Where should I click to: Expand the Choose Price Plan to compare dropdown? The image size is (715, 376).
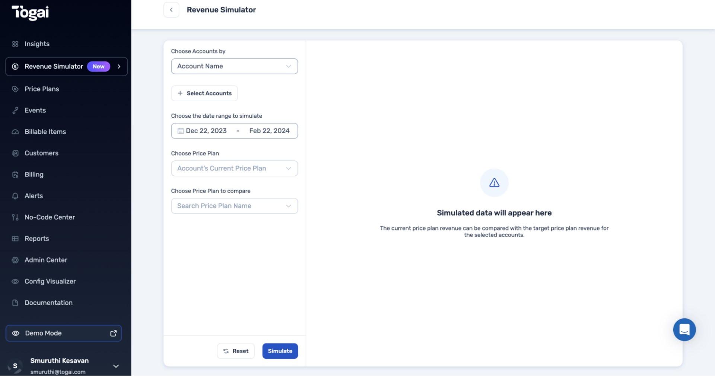coord(234,206)
